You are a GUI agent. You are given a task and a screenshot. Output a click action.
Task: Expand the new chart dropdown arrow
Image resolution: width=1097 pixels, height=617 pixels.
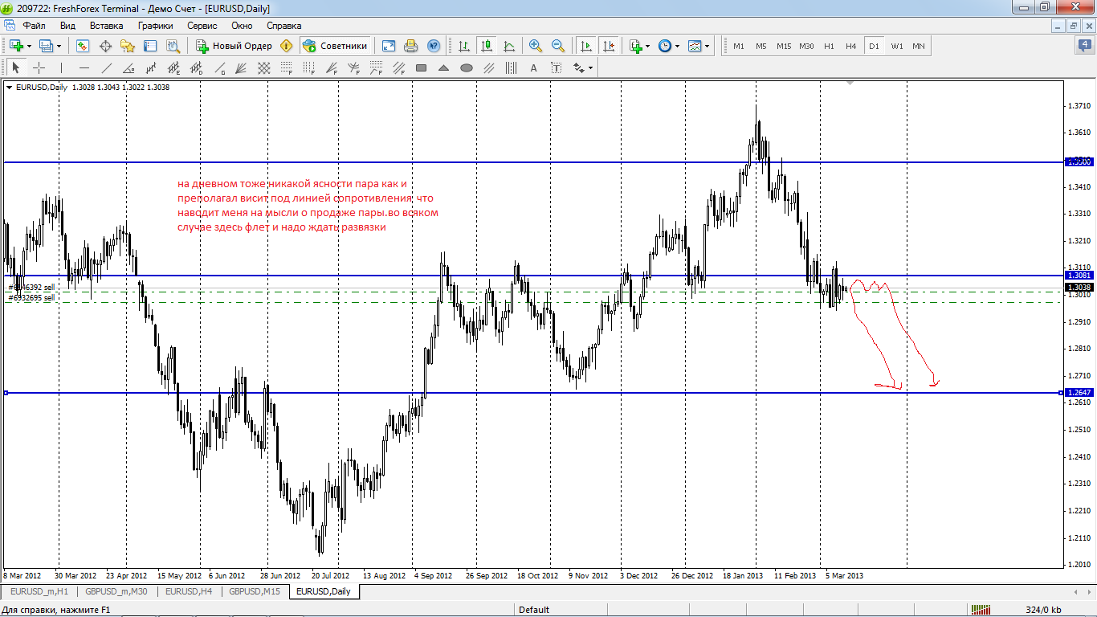pyautogui.click(x=30, y=46)
